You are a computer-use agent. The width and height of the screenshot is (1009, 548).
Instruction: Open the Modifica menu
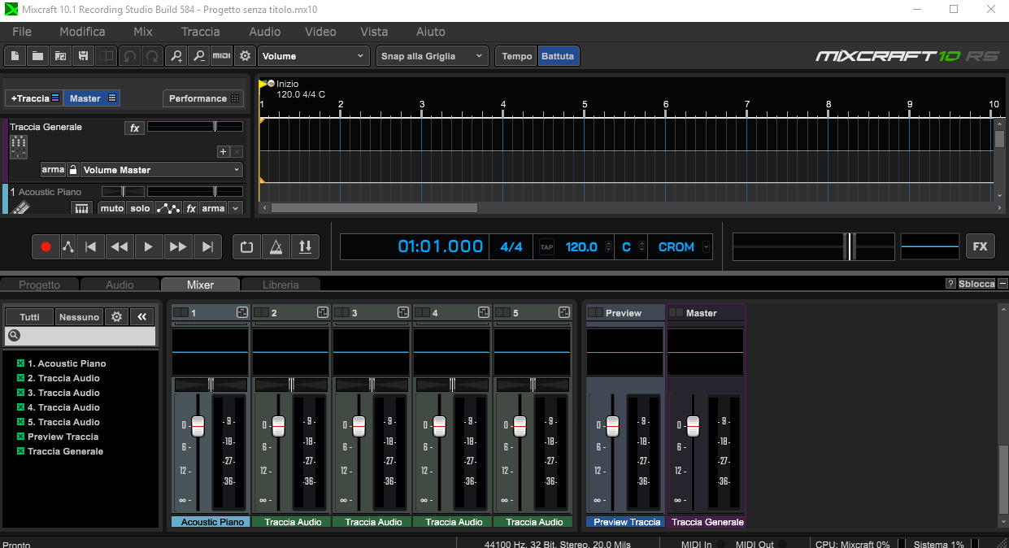(82, 32)
